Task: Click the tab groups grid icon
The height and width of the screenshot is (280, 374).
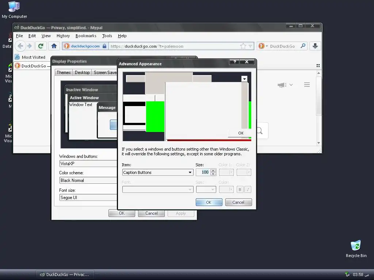Action: [318, 66]
